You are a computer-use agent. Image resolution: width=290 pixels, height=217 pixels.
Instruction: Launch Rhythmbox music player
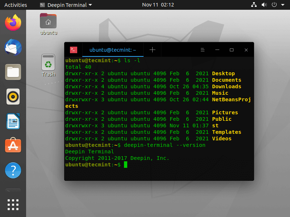(x=13, y=97)
